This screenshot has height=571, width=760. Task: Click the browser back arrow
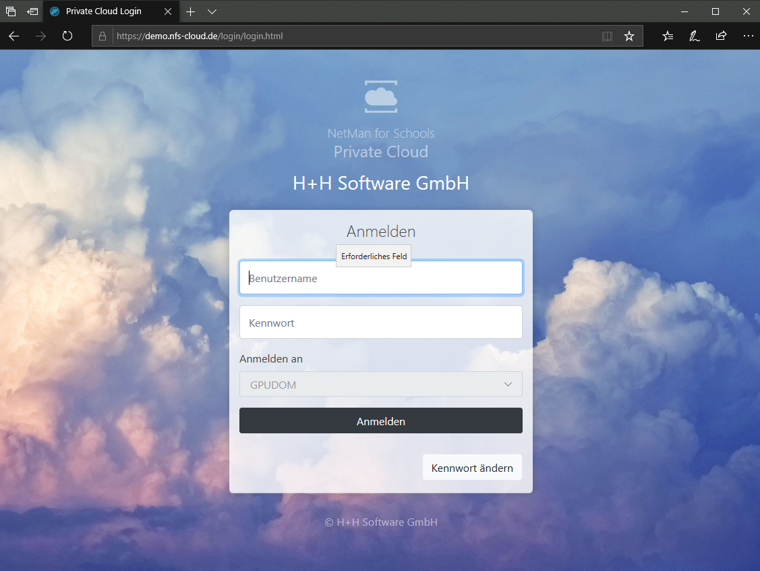[13, 36]
